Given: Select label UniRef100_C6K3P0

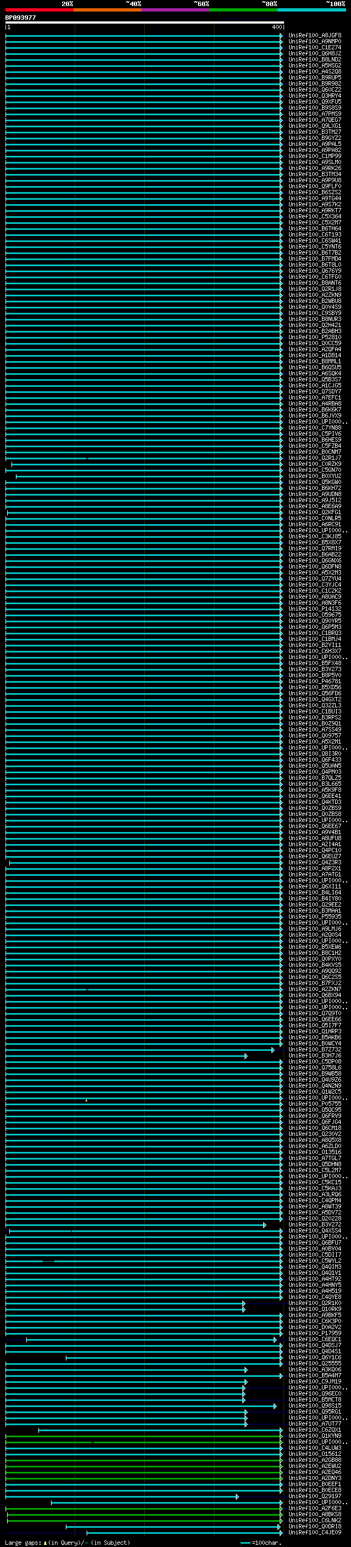Looking at the screenshot, I should 315,1320.
